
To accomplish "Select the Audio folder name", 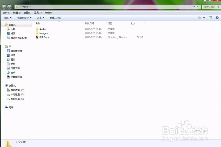I will coord(43,29).
